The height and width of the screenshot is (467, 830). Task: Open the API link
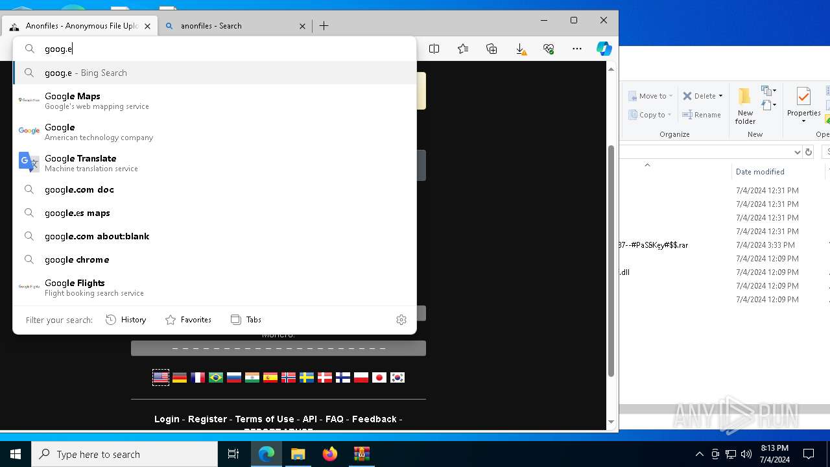(x=310, y=419)
